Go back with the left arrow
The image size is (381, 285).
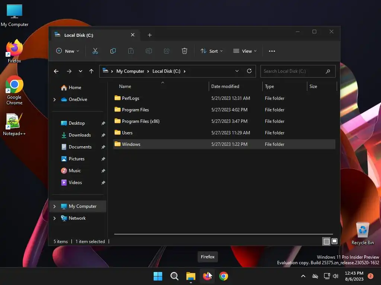(x=56, y=71)
